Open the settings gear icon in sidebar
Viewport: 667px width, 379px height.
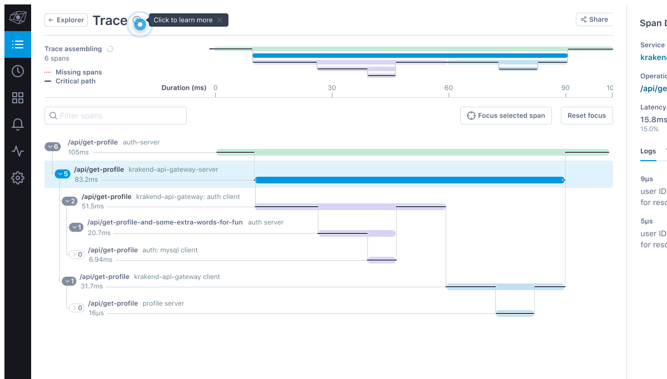18,178
